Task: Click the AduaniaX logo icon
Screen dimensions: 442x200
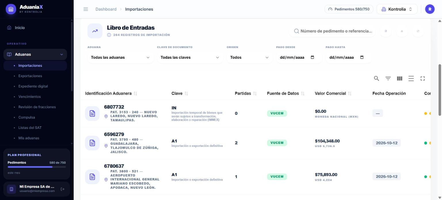Action: pyautogui.click(x=11, y=9)
